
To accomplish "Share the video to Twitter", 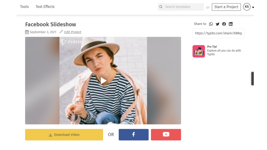I will tap(217, 24).
